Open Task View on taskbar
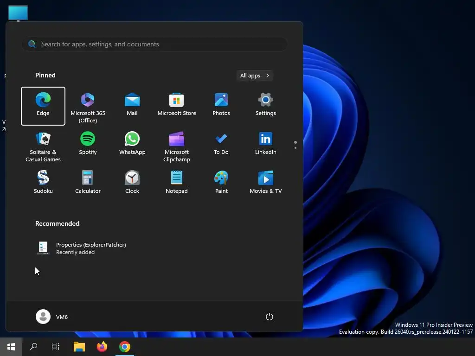 (x=56, y=347)
